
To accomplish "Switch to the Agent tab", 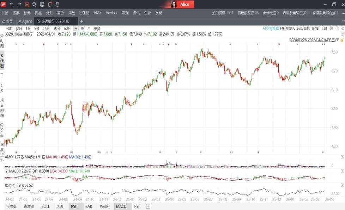I will (25, 21).
